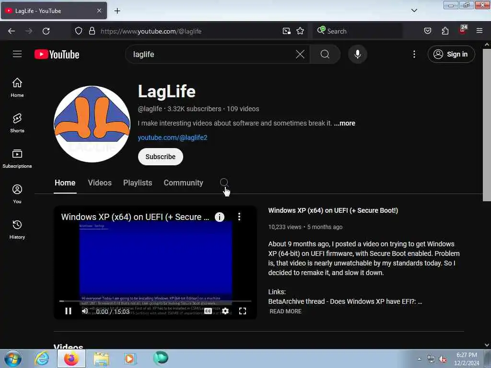Click the YouTube logo
The width and height of the screenshot is (491, 368).
tap(57, 54)
